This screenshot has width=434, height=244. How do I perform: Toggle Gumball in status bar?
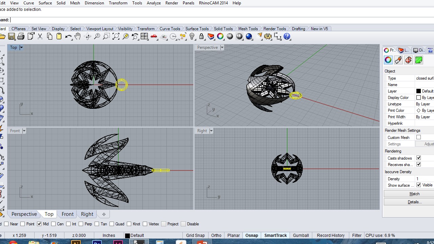point(301,235)
